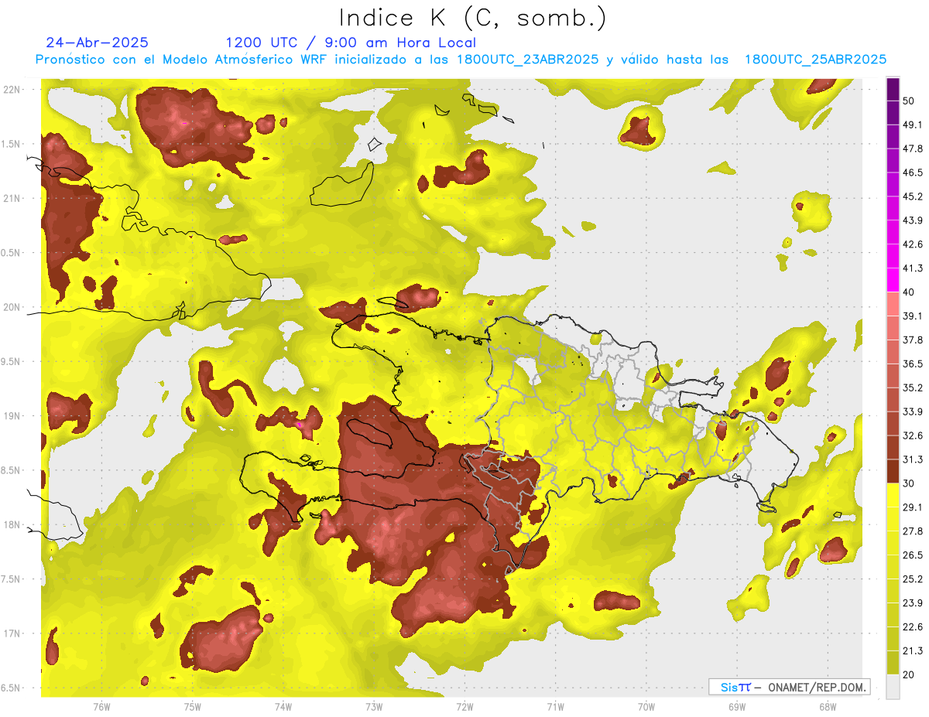
Task: Click latitude label '22N'
Action: point(12,90)
